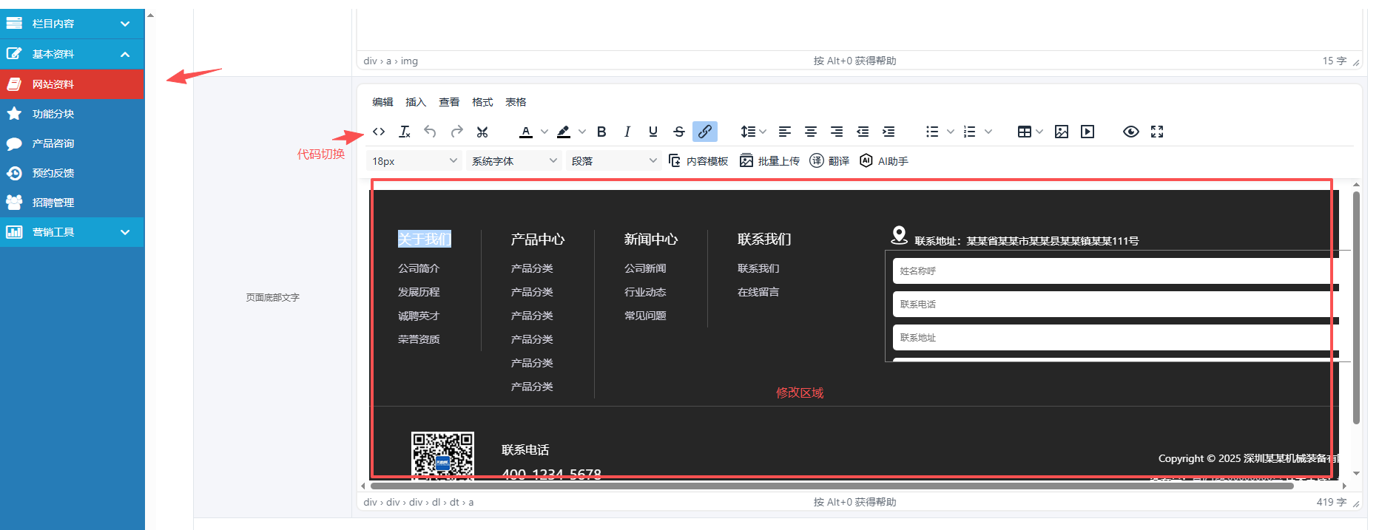Screen dimensions: 1379x530
Task: Click the insert link icon
Action: pos(705,132)
